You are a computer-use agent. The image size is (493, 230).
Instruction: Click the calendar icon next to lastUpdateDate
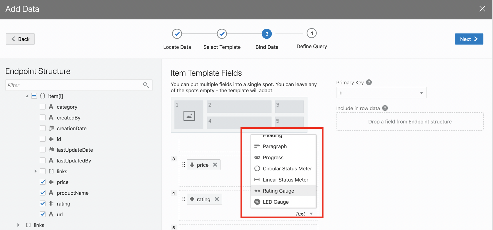[x=51, y=150]
